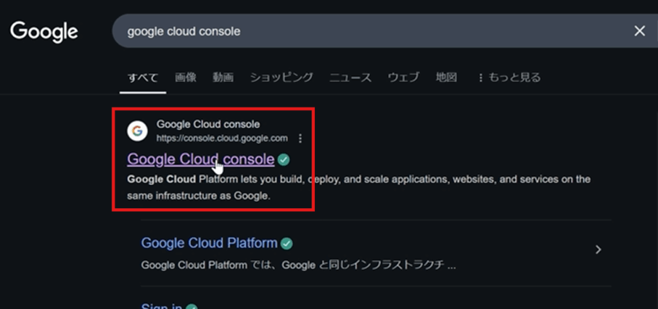
Task: Click verified badge next to Google Cloud console title
Action: (284, 159)
